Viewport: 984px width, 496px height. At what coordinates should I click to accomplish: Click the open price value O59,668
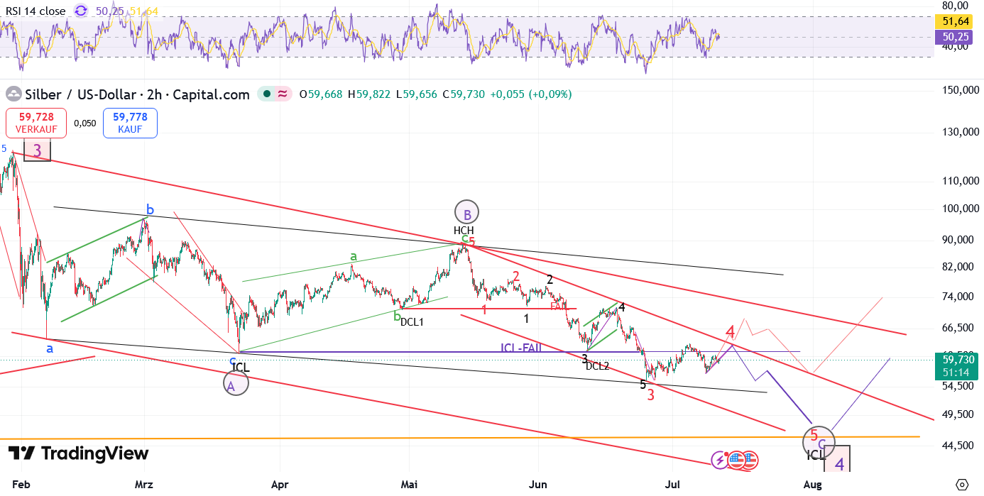(x=321, y=94)
